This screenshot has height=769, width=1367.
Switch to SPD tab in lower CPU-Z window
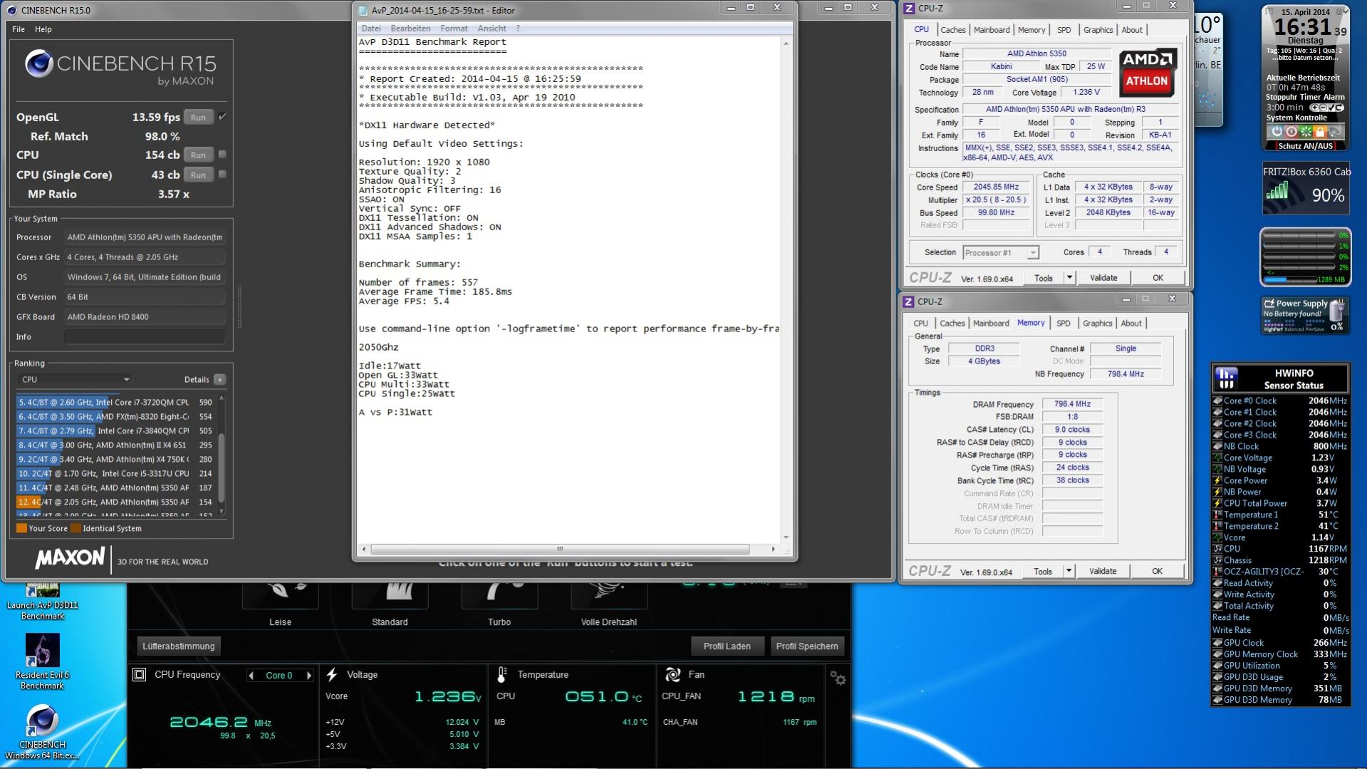pyautogui.click(x=1063, y=324)
